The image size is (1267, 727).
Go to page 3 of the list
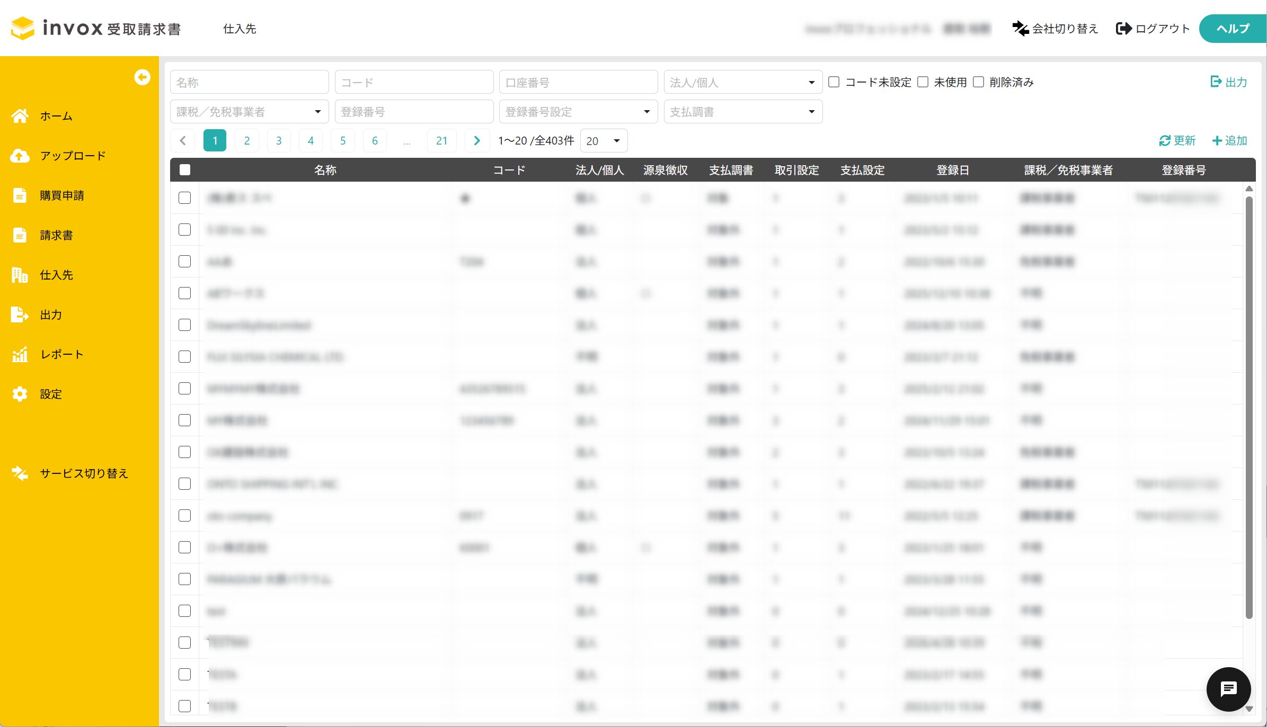coord(279,141)
